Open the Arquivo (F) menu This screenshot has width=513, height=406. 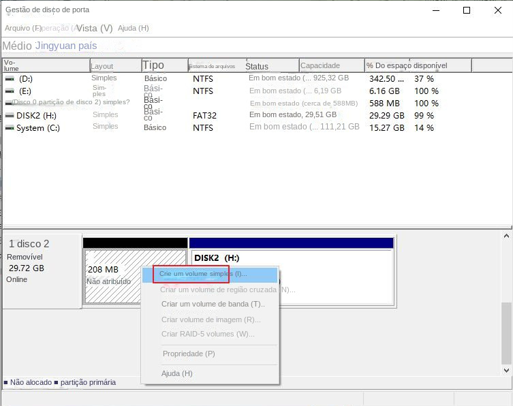pyautogui.click(x=22, y=29)
